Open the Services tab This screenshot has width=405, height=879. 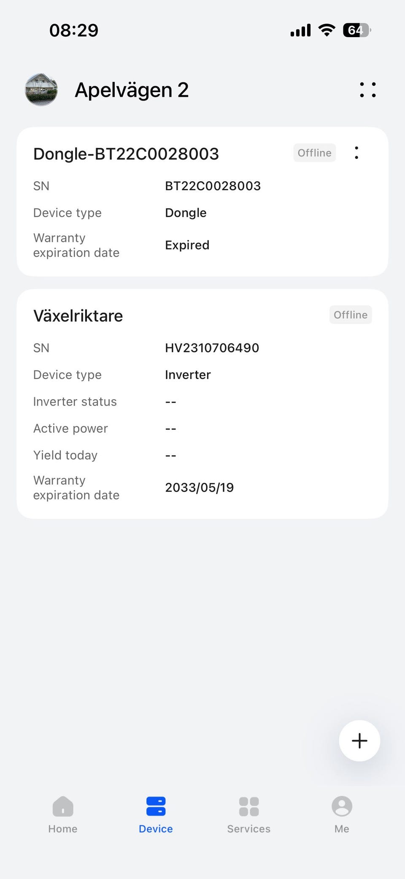(x=248, y=814)
